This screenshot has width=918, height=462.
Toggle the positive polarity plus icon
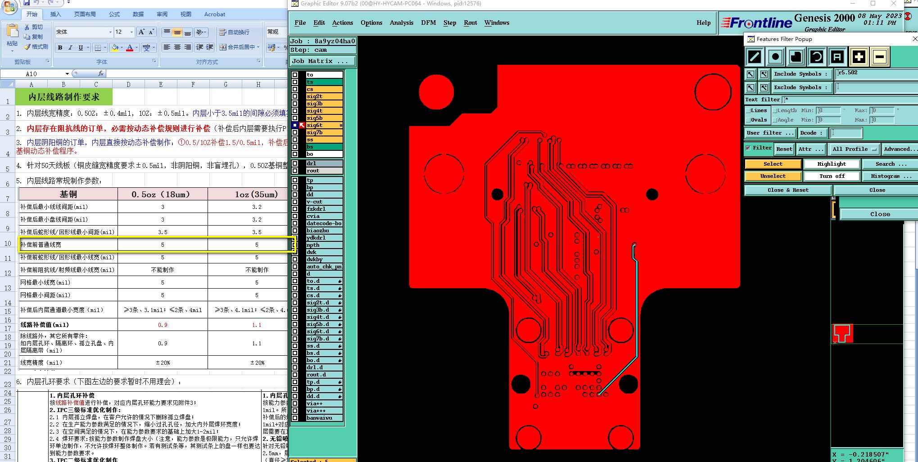859,57
